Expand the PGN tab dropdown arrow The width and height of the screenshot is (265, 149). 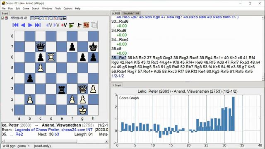(113, 13)
